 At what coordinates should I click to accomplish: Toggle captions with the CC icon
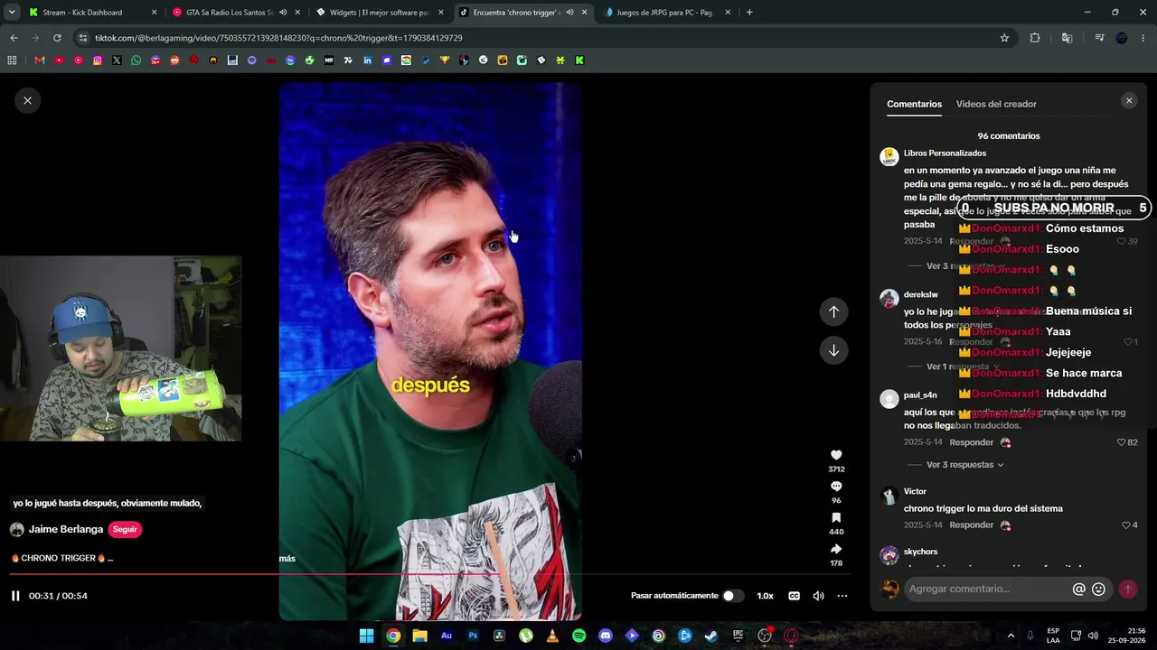click(x=794, y=596)
